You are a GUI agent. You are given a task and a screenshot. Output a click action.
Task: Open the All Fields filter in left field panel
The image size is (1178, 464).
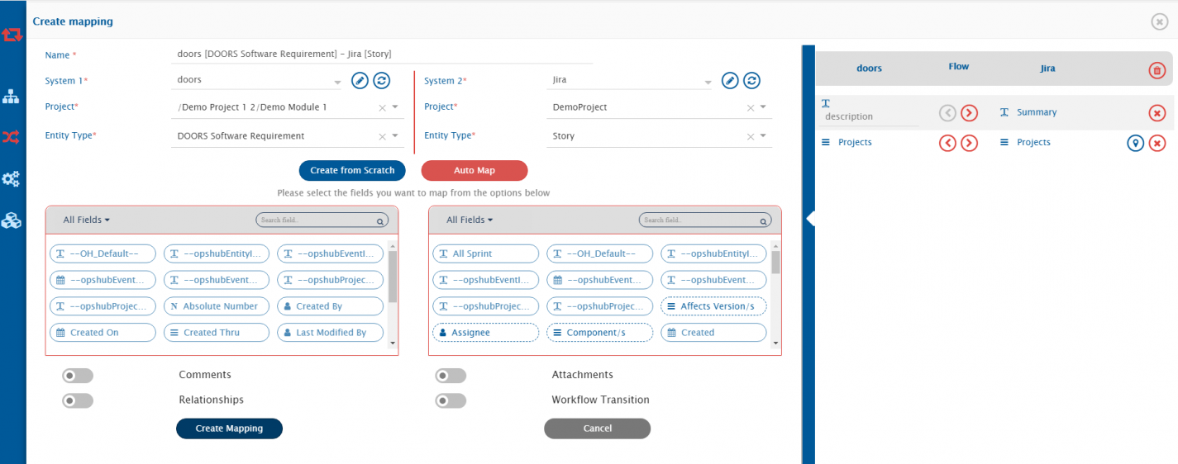coord(87,220)
